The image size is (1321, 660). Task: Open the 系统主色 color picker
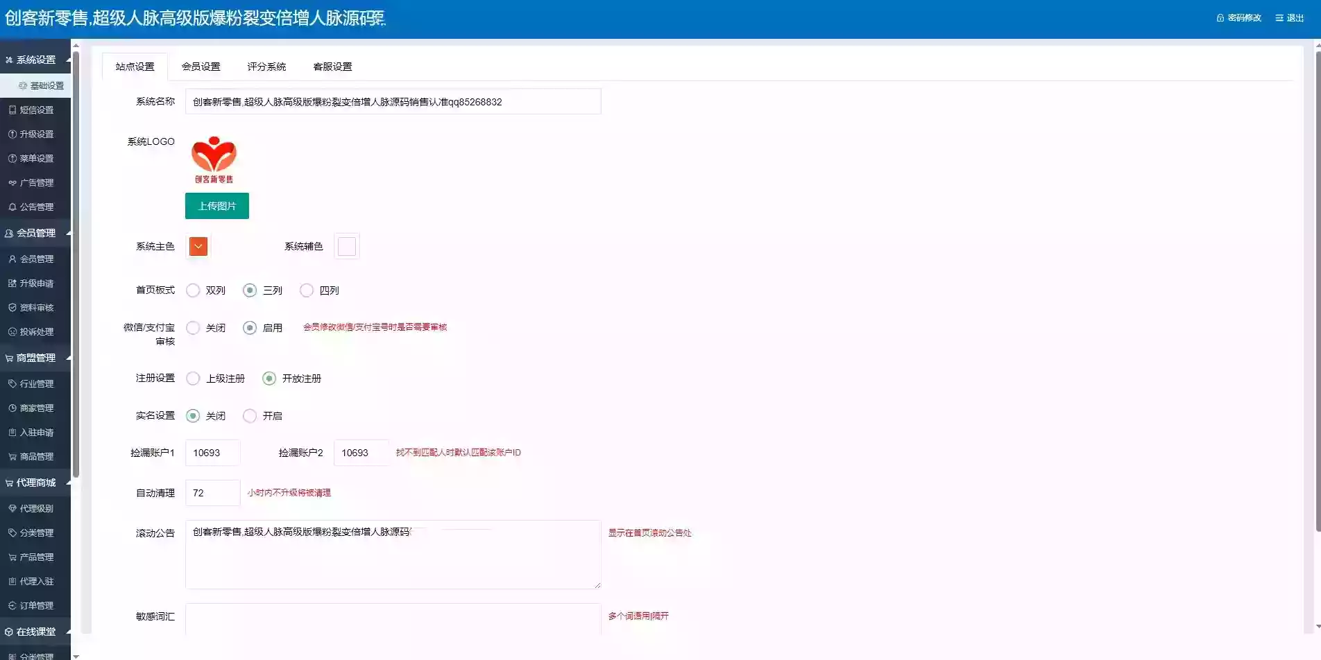198,246
